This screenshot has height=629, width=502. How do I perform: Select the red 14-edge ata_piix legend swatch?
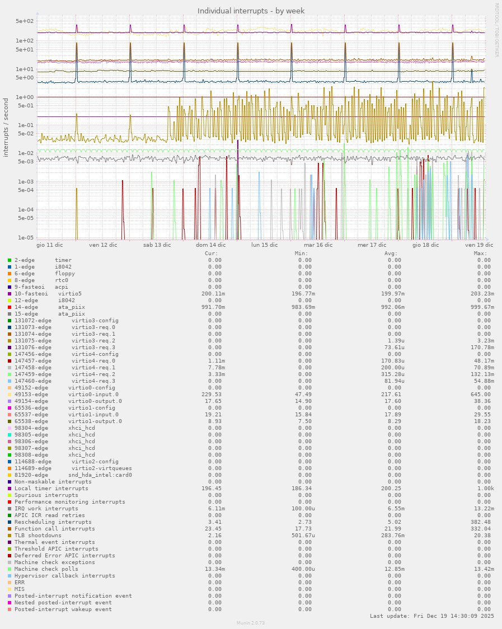[x=10, y=307]
